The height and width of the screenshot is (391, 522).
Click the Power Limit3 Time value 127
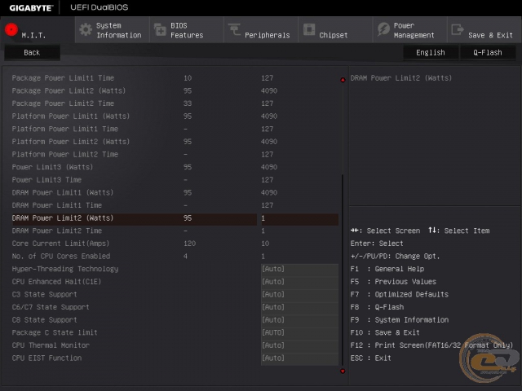(x=267, y=180)
